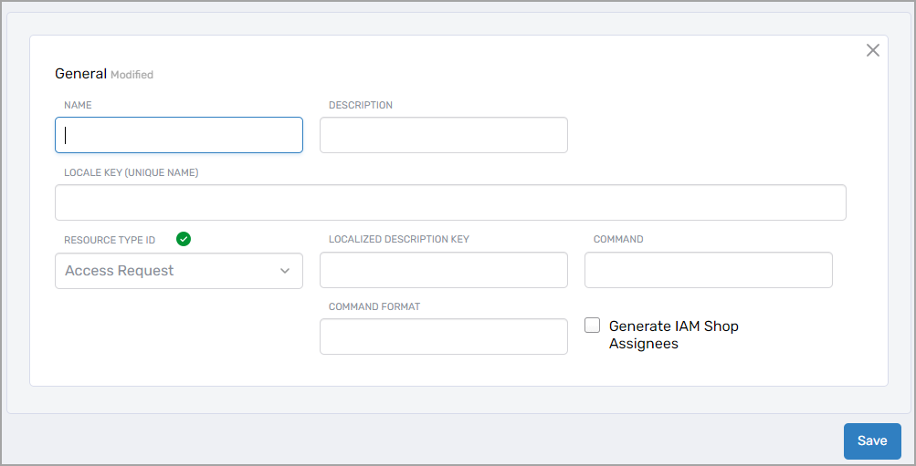Viewport: 916px width, 466px height.
Task: Enable the Generate IAM Shop Assignees checkbox
Action: 593,326
